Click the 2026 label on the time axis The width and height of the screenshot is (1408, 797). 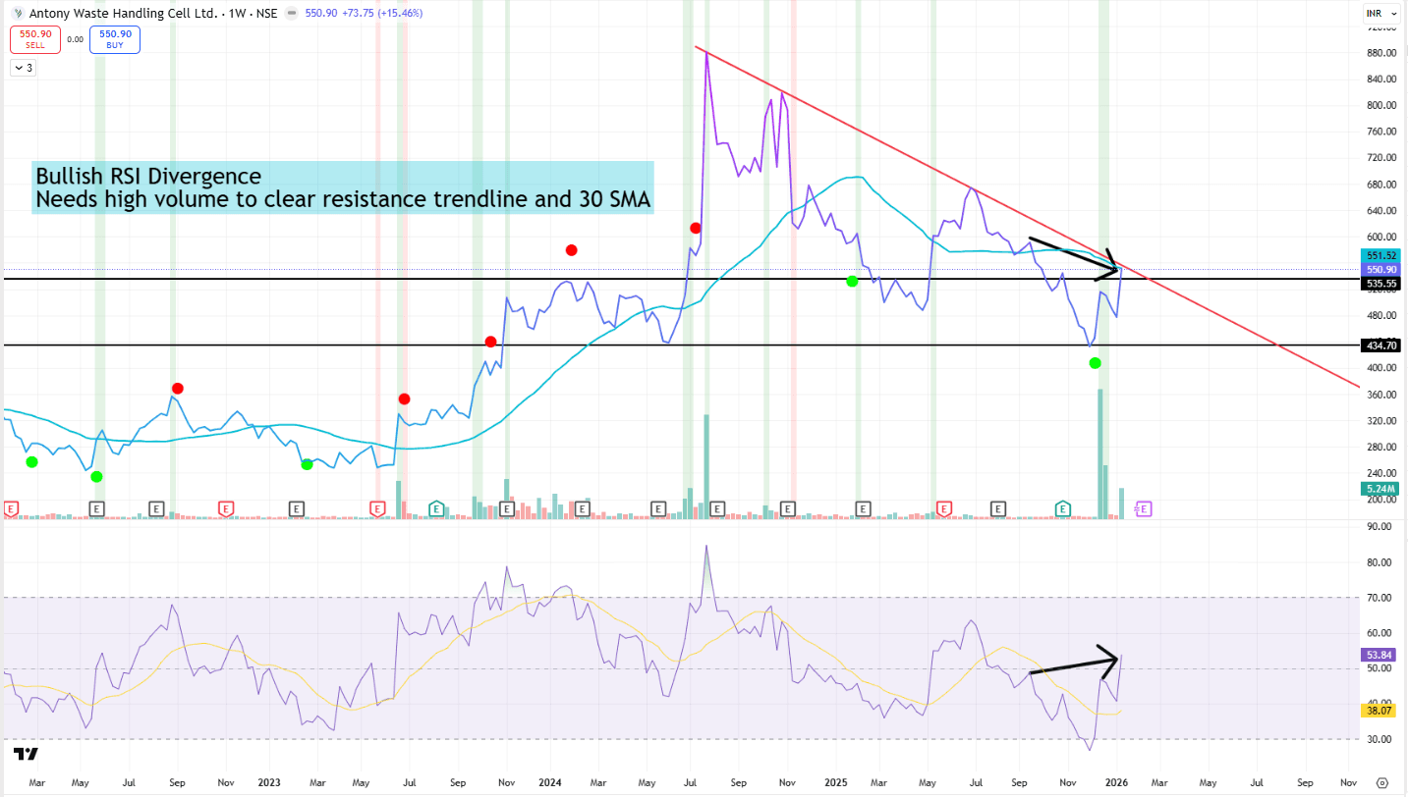coord(1114,782)
